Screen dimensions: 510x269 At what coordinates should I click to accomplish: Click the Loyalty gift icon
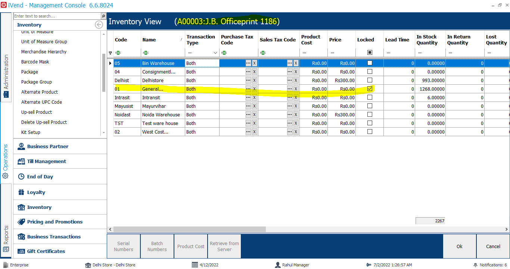(21, 192)
